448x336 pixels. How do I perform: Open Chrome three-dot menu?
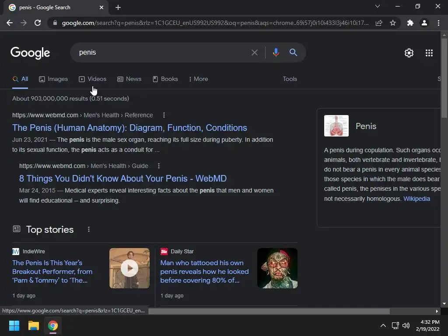point(438,23)
